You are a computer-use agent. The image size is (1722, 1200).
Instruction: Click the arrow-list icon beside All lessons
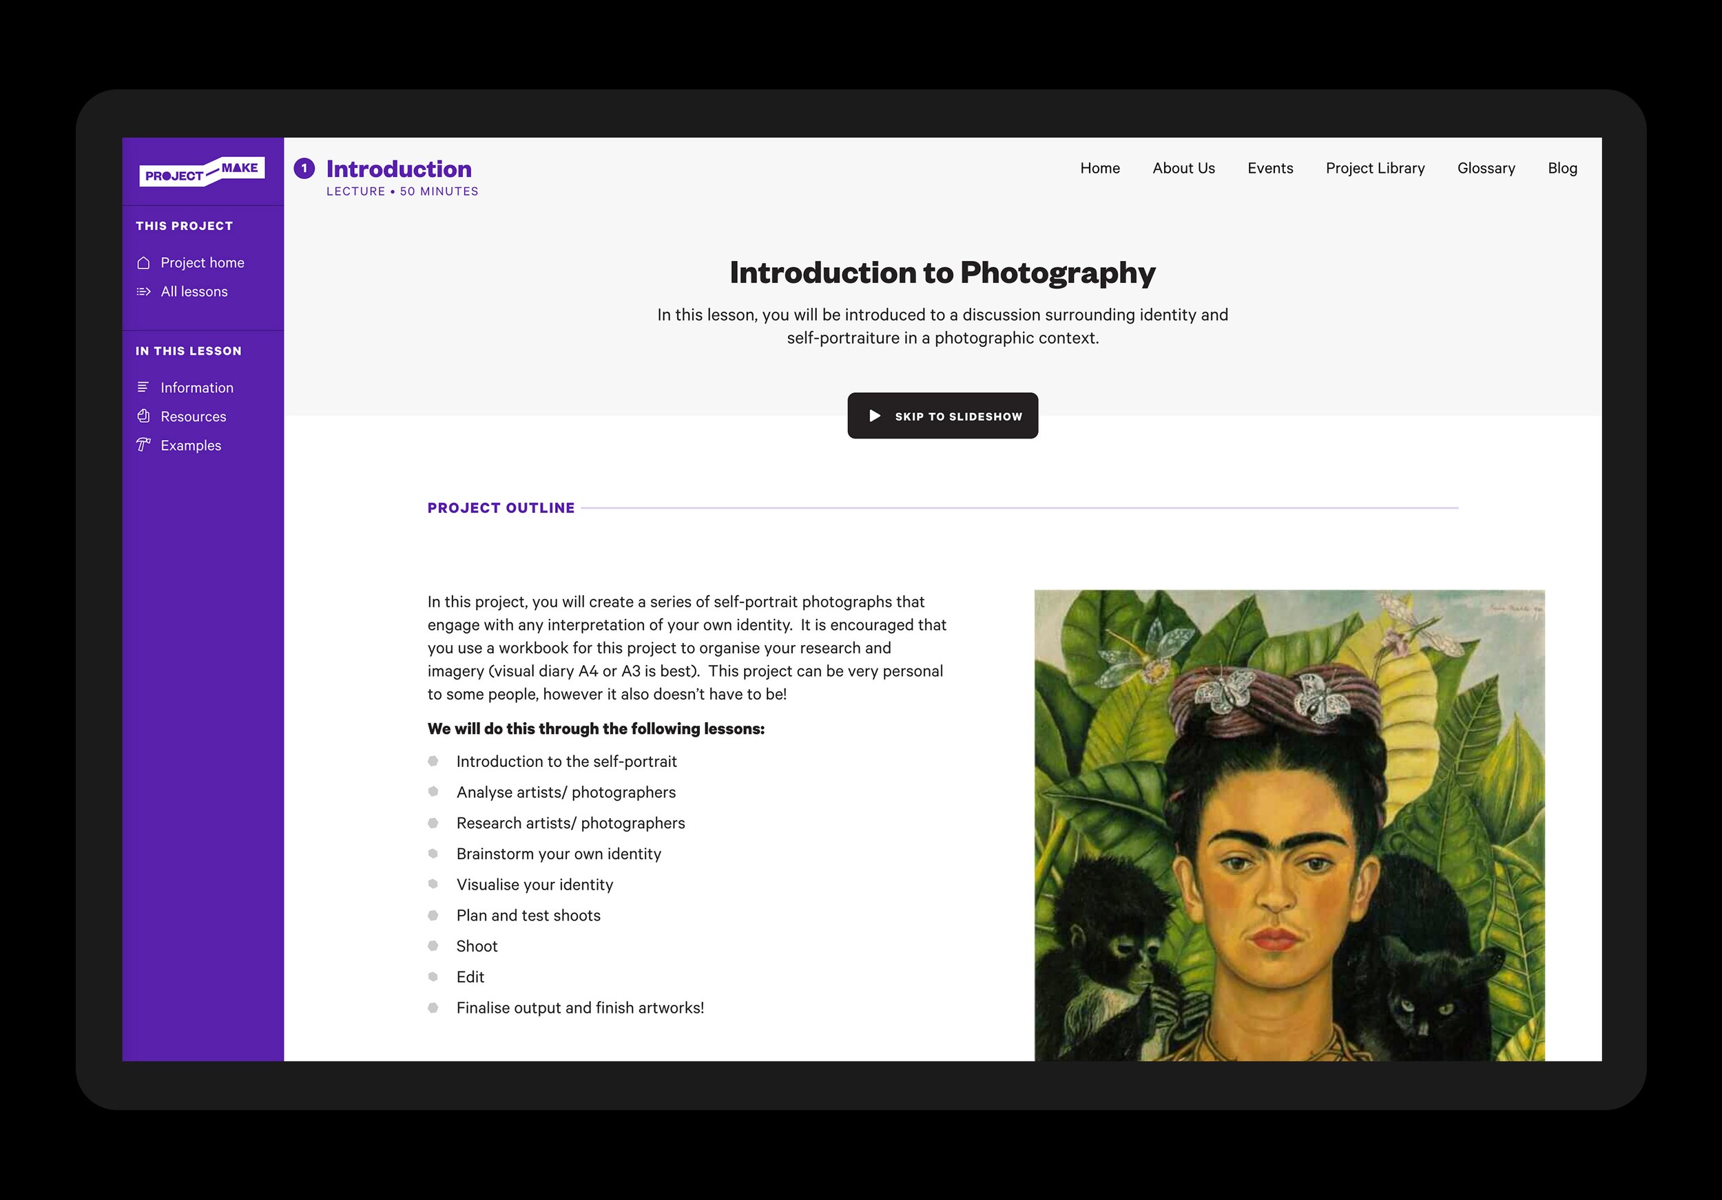click(143, 292)
